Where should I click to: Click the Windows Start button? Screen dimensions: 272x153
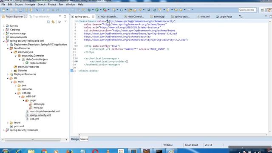(x=6, y=151)
